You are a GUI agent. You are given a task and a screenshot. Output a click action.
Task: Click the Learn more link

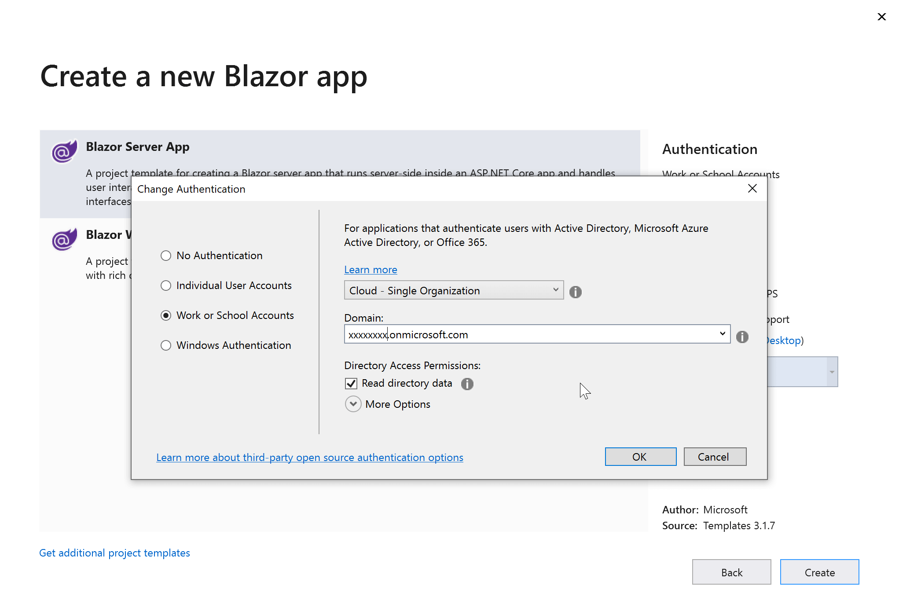(371, 270)
